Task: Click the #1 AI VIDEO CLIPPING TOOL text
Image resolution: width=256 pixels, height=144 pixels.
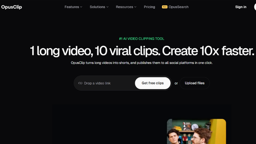Action: [x=141, y=39]
